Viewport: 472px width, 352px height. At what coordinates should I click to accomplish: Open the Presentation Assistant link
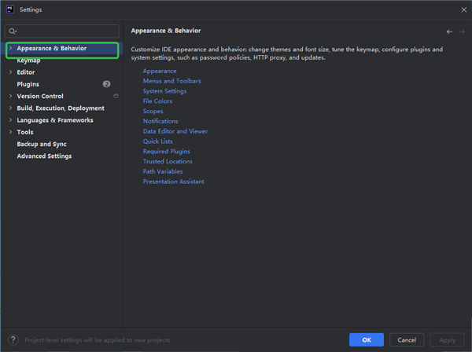click(x=173, y=181)
